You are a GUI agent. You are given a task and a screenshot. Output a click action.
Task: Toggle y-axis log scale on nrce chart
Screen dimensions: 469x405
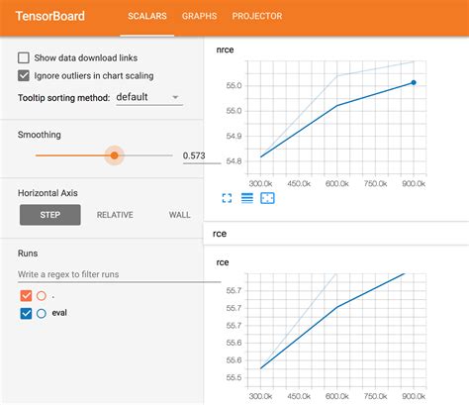click(247, 198)
